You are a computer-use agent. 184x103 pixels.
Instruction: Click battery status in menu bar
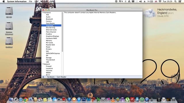click(x=150, y=1)
